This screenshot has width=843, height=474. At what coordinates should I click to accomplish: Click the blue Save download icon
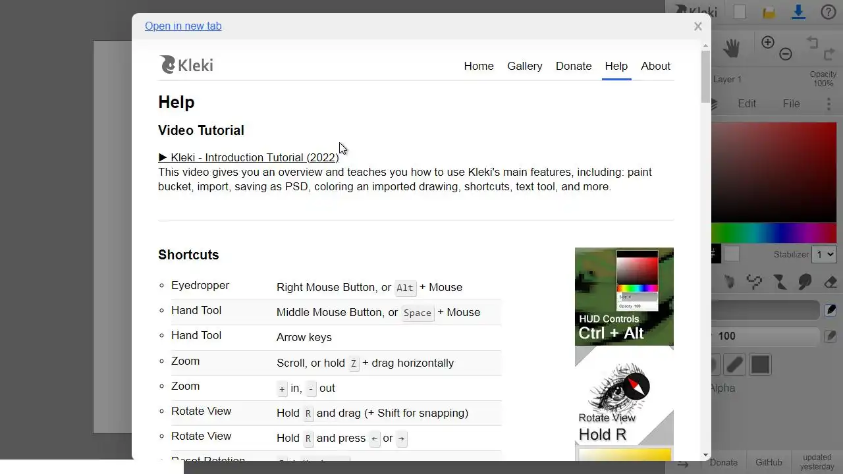pos(798,12)
